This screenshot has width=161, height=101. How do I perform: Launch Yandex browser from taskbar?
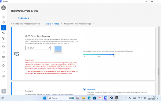tap(100, 98)
